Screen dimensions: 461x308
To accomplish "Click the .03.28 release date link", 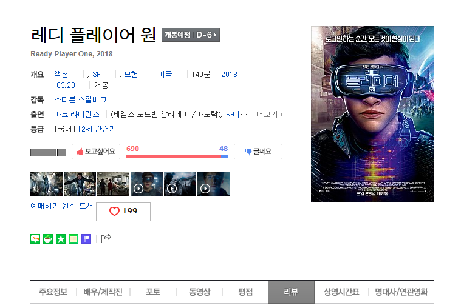I will click(x=64, y=85).
